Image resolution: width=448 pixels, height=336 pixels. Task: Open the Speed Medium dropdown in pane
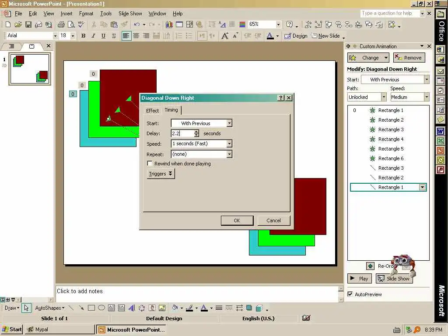(426, 97)
